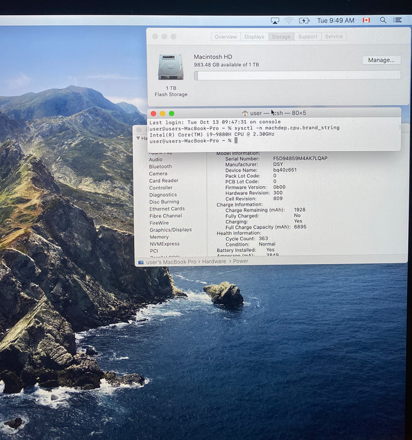412x440 pixels.
Task: Click the serial number F5D94859M4AK7LQAP
Action: pyautogui.click(x=300, y=158)
